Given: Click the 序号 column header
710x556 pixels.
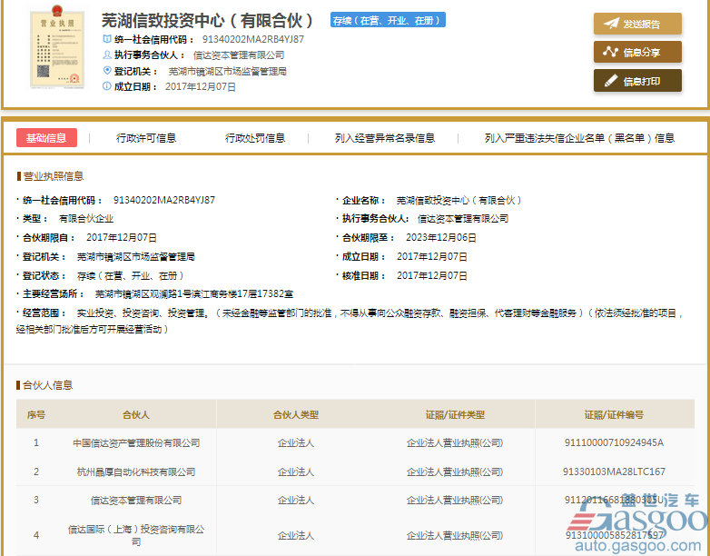Looking at the screenshot, I should [35, 414].
